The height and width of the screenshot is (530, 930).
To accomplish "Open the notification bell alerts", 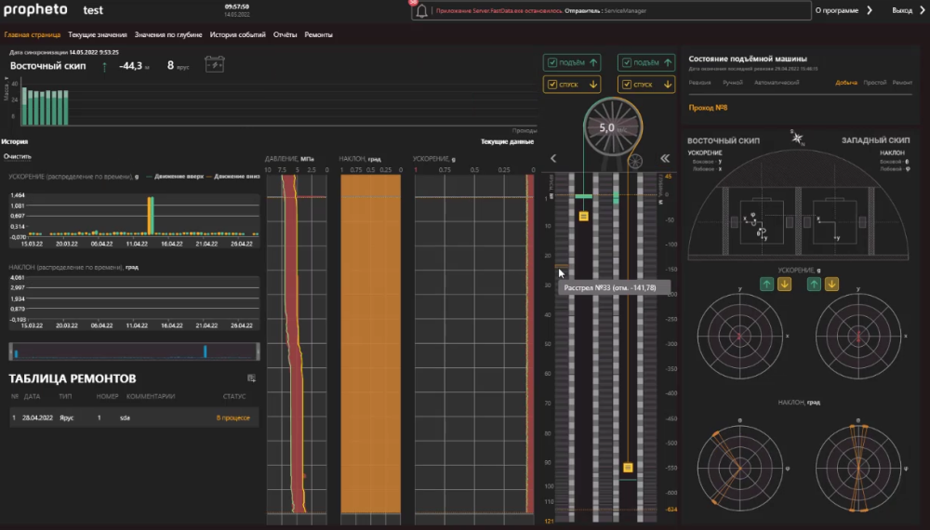I will [421, 10].
